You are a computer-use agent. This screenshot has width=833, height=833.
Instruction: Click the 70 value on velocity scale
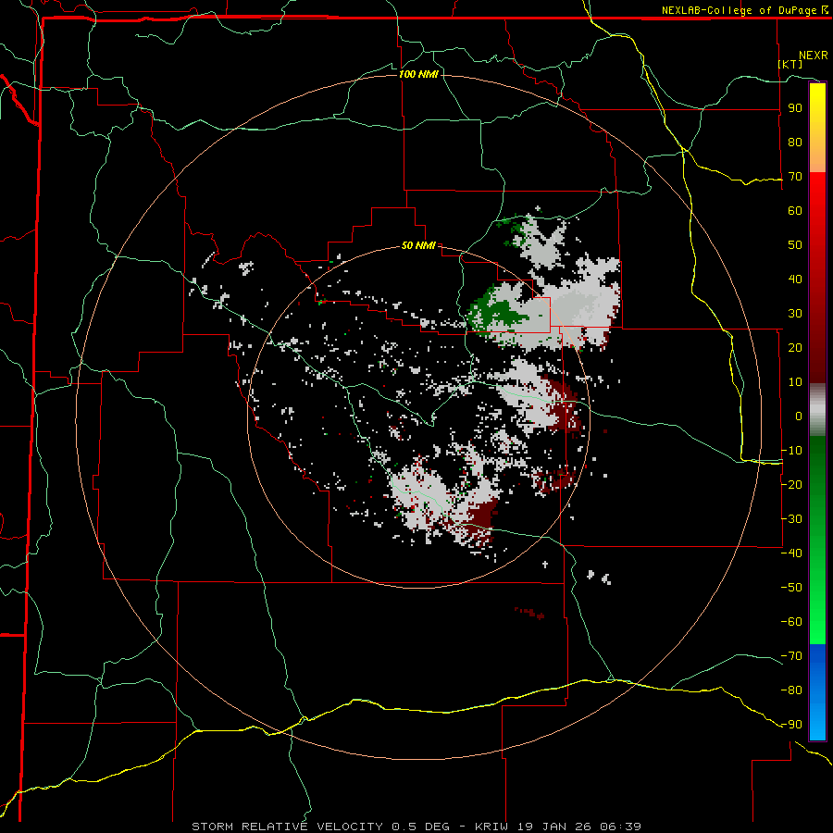(795, 177)
